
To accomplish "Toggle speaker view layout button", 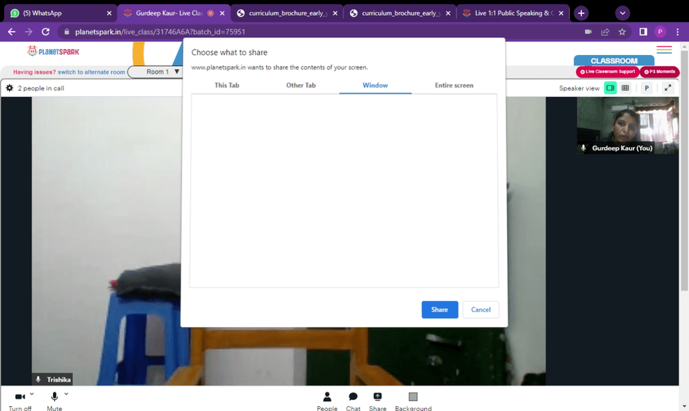I will [x=610, y=88].
